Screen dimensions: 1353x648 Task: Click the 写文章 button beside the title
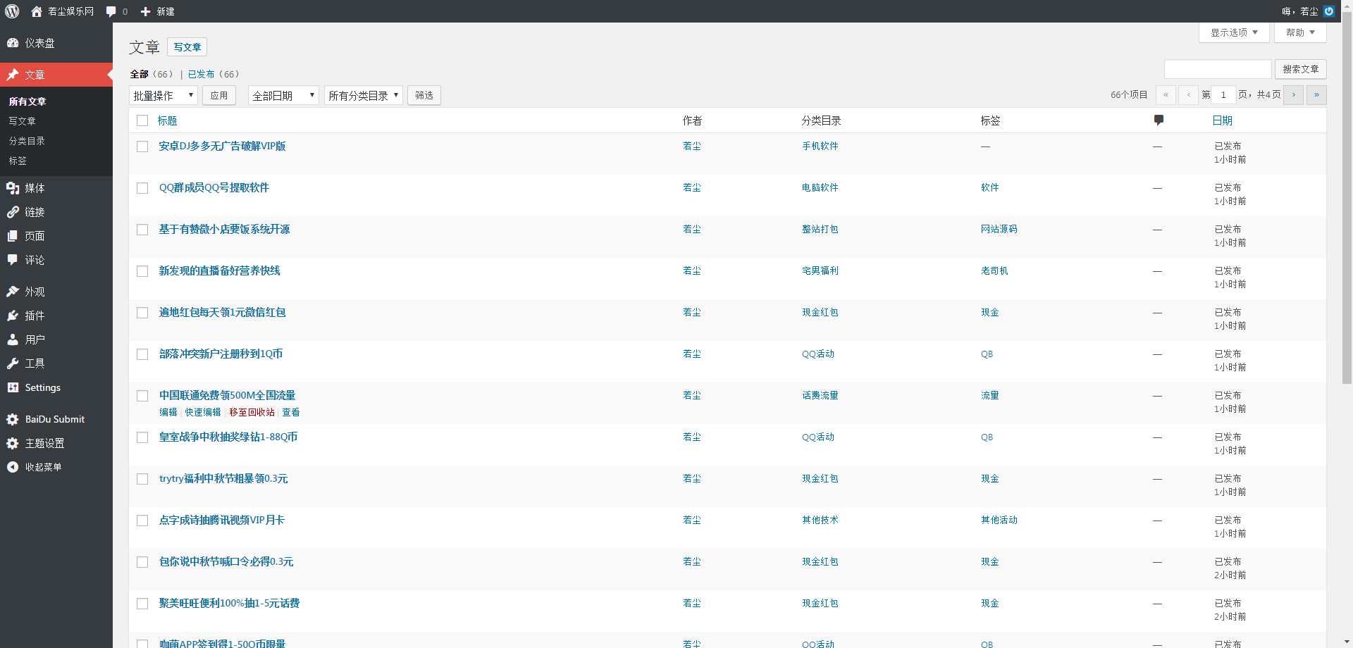point(187,47)
